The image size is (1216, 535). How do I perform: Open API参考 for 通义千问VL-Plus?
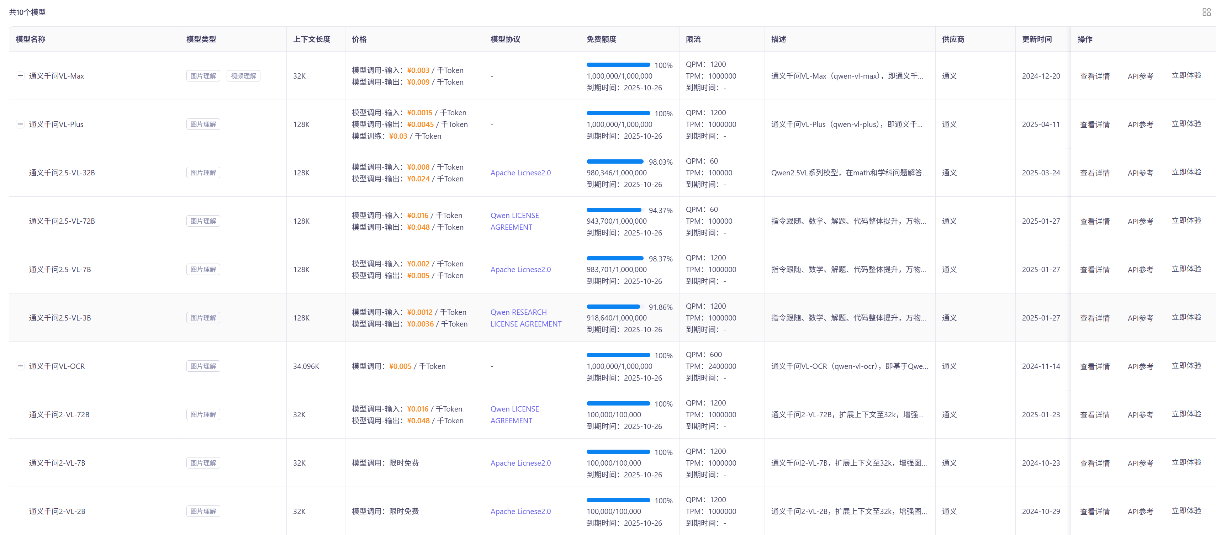(1140, 125)
